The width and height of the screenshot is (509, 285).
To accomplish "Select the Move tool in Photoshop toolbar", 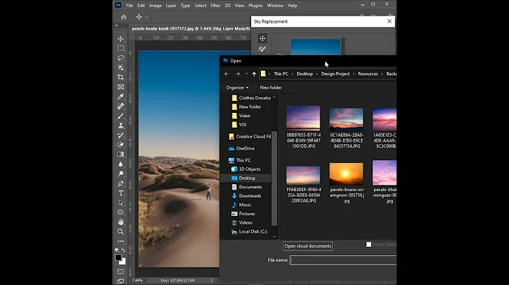I will click(121, 39).
